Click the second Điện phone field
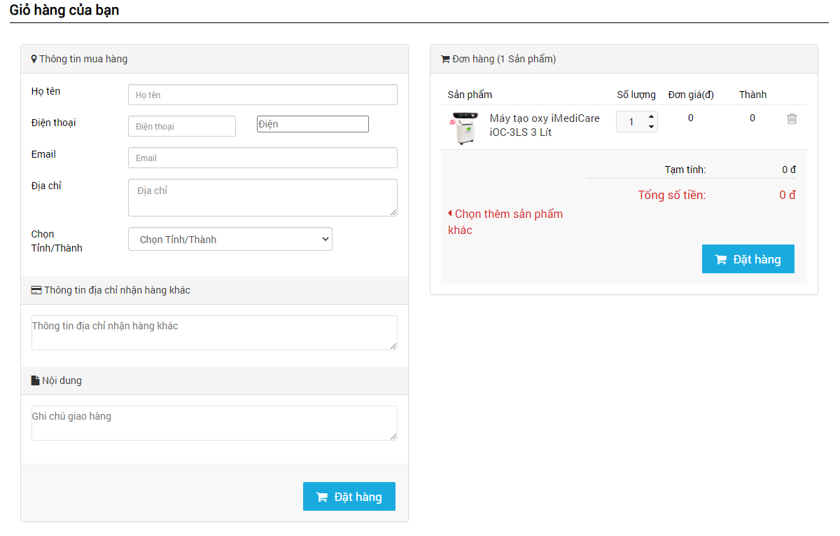 (x=312, y=124)
